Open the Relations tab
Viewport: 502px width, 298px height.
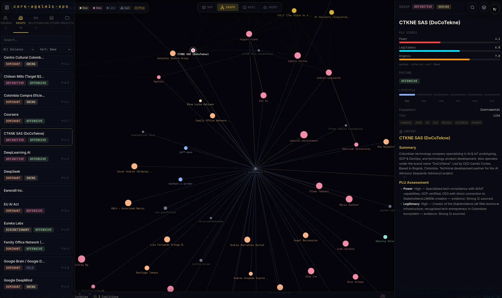pos(36,23)
